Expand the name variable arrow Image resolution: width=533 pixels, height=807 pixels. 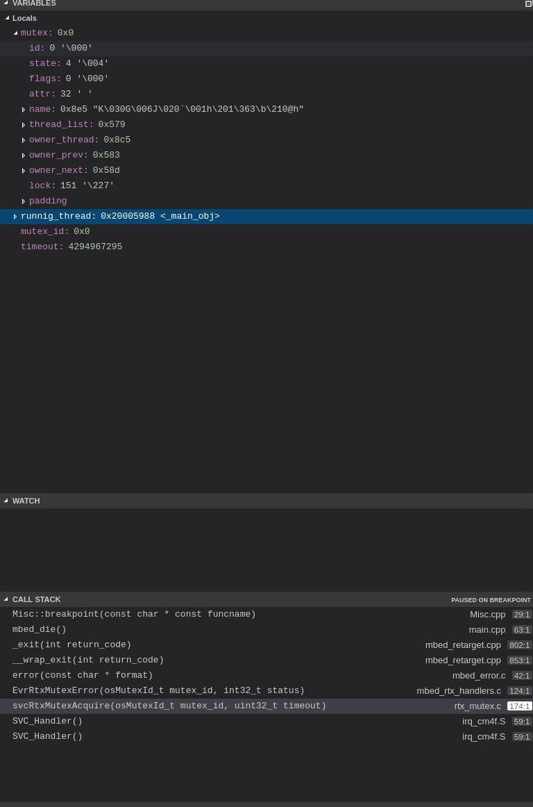click(x=24, y=110)
